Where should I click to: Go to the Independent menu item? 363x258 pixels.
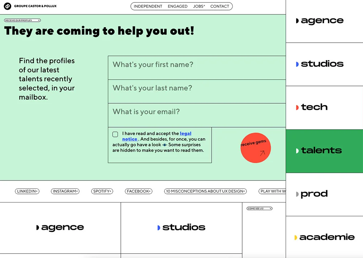pyautogui.click(x=148, y=6)
